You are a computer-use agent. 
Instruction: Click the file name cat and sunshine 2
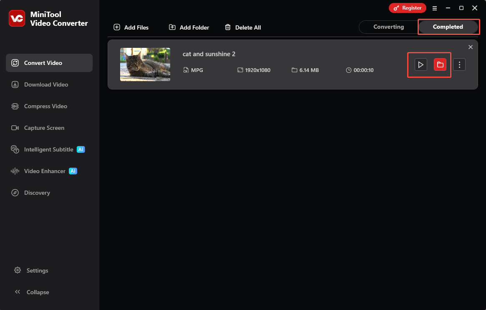pos(209,54)
